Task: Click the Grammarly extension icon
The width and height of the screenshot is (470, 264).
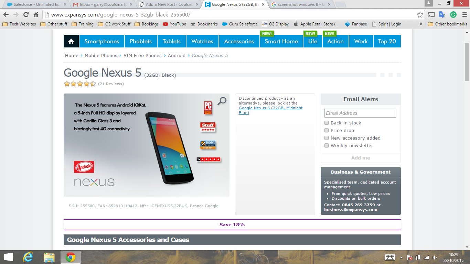Action: [x=453, y=15]
